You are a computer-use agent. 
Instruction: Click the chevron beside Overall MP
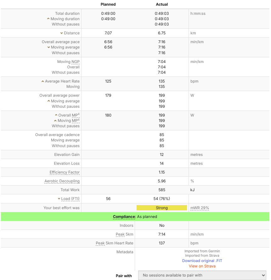(x=56, y=115)
